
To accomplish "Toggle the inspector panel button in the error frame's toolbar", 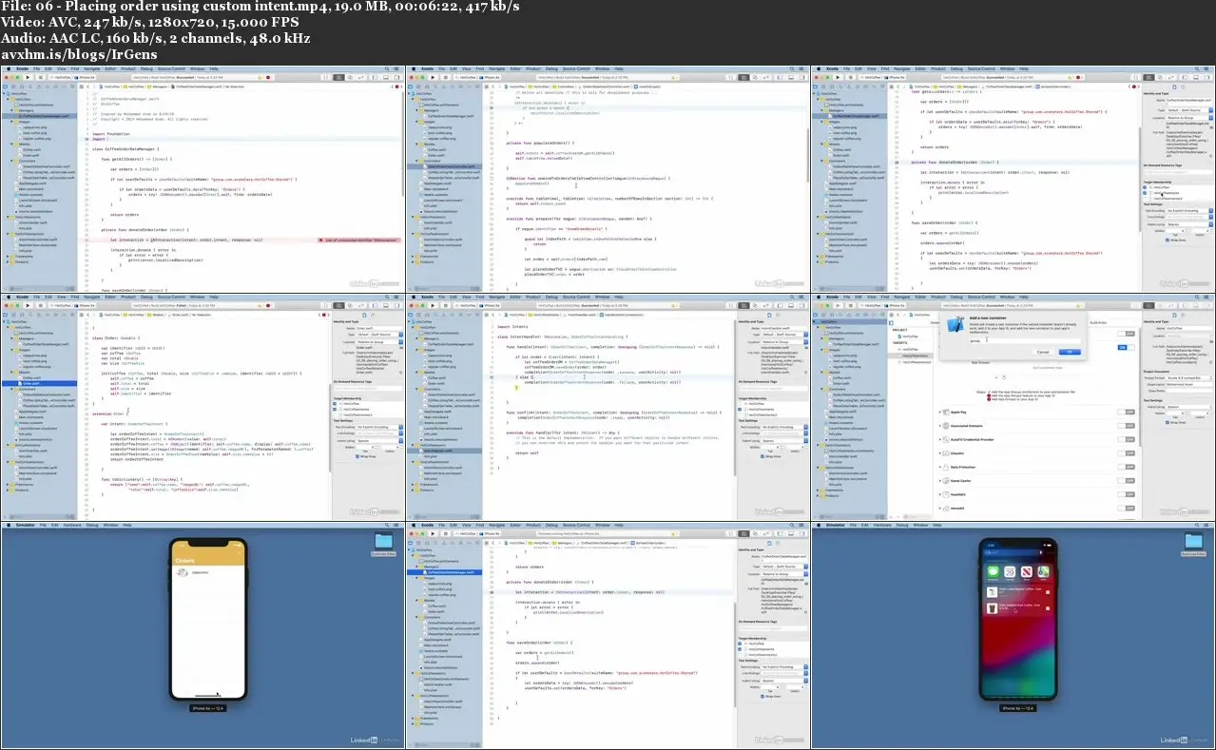I will coord(397,77).
